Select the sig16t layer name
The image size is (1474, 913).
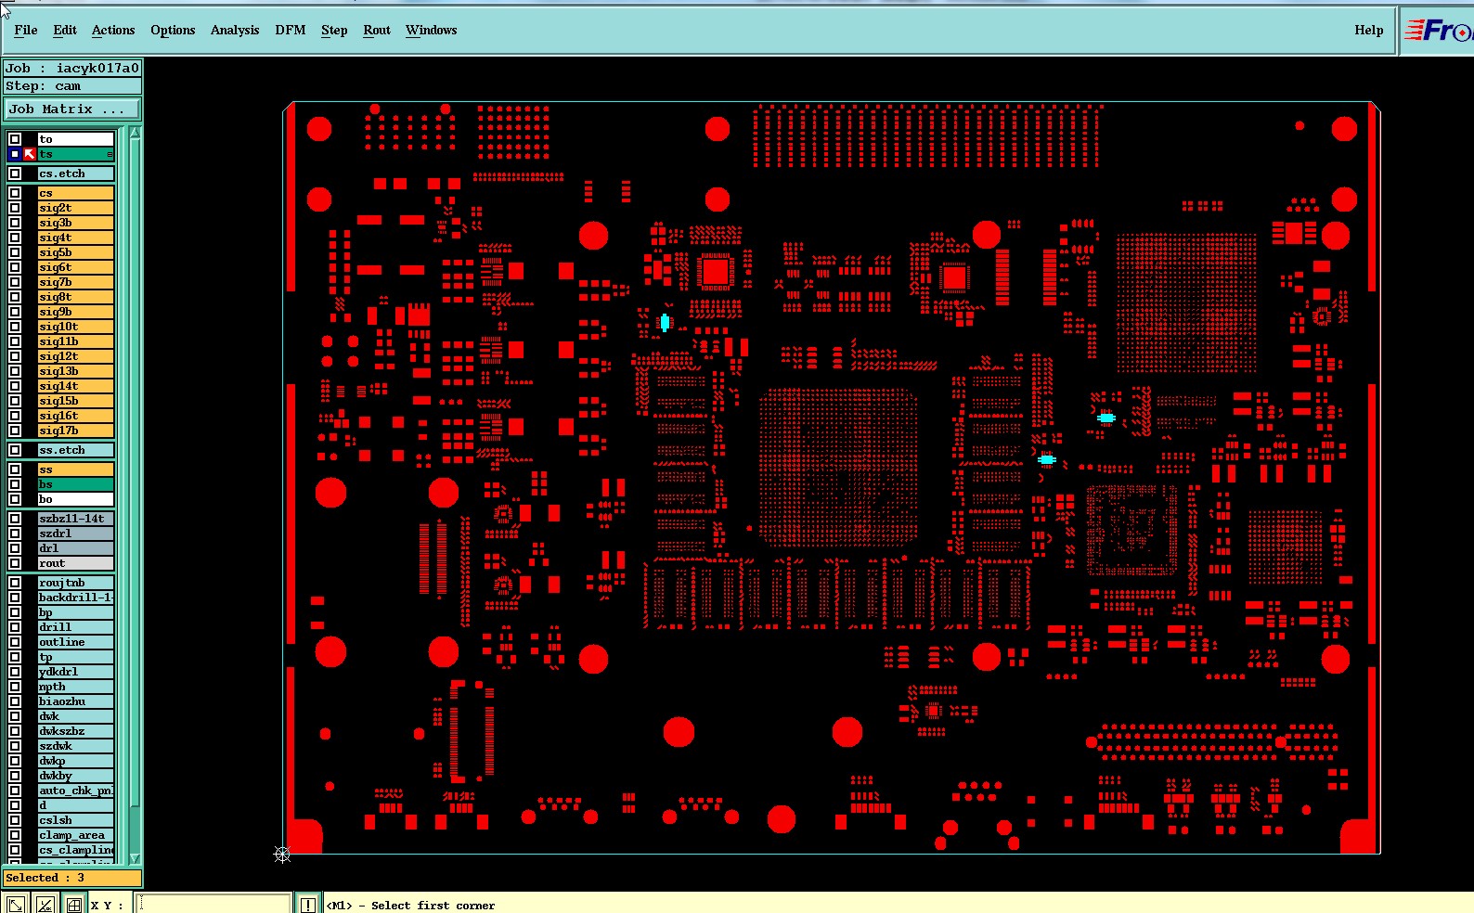[76, 416]
